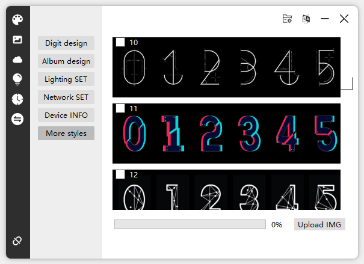Tick the checkbox for style 11
Screen dimensions: 364x264
coord(120,108)
